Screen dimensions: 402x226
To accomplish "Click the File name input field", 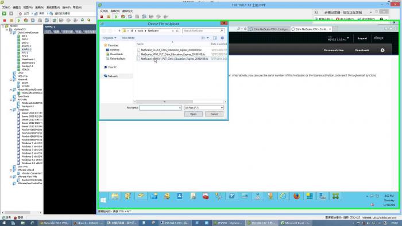I will [160, 108].
